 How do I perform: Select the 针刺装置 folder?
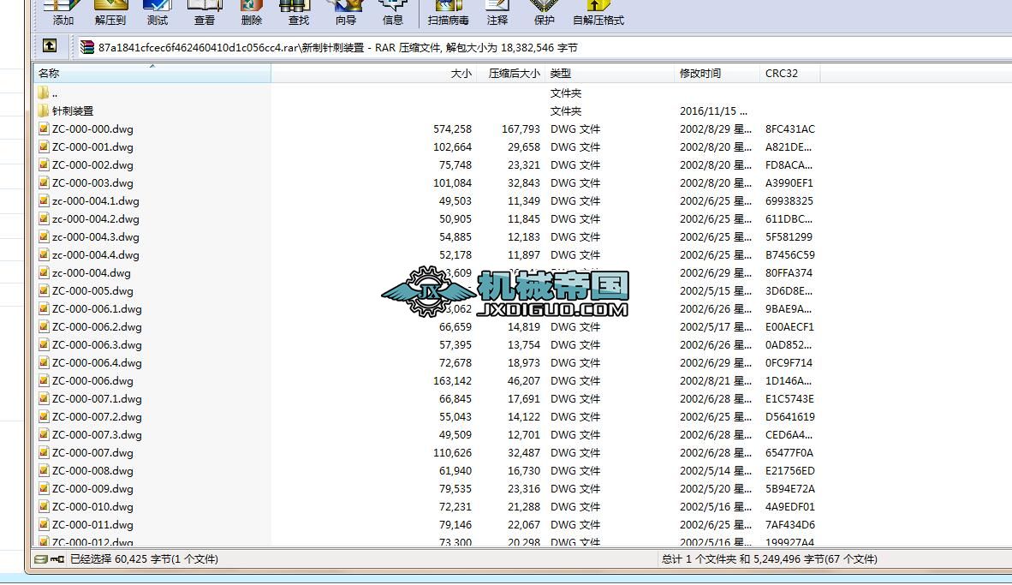tap(72, 111)
